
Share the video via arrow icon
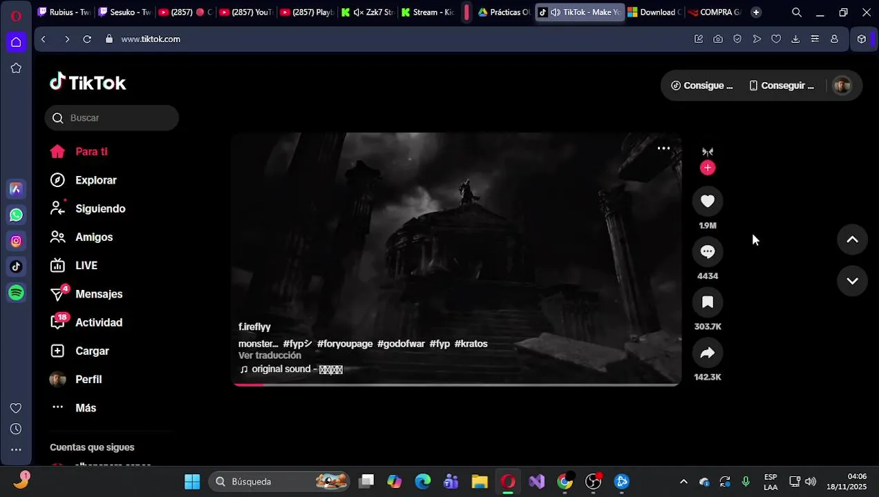[x=707, y=353]
